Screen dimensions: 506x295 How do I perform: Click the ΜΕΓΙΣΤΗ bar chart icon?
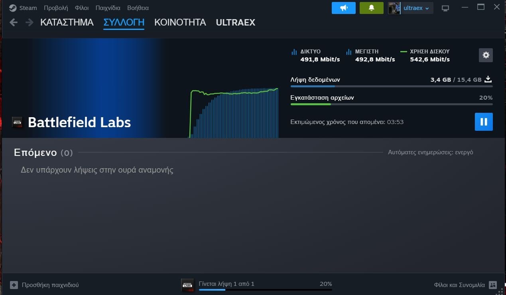[x=349, y=52]
